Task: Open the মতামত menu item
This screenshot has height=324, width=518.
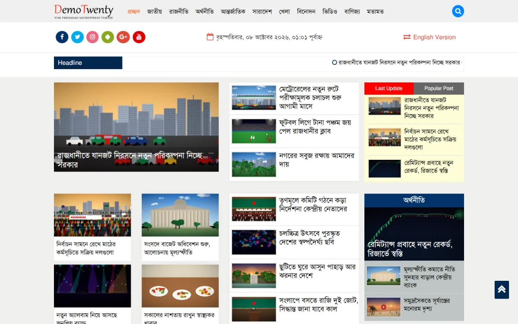Action: (375, 12)
